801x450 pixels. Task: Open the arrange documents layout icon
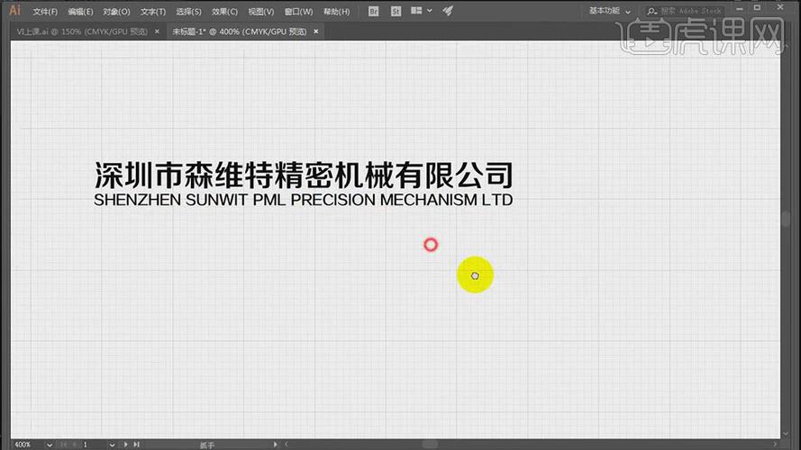pos(416,10)
